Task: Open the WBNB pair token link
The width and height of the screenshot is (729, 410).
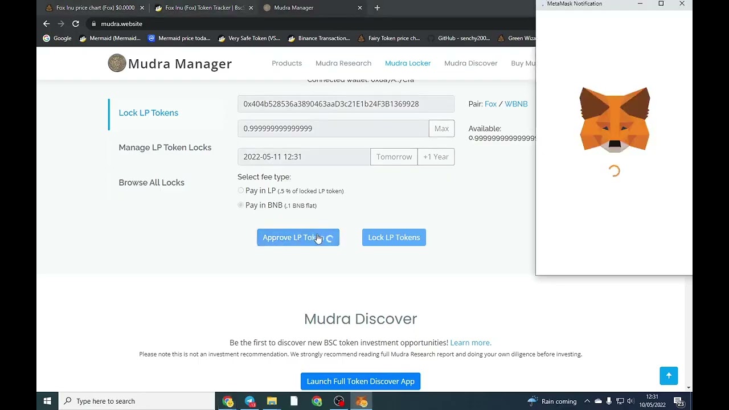Action: (516, 104)
